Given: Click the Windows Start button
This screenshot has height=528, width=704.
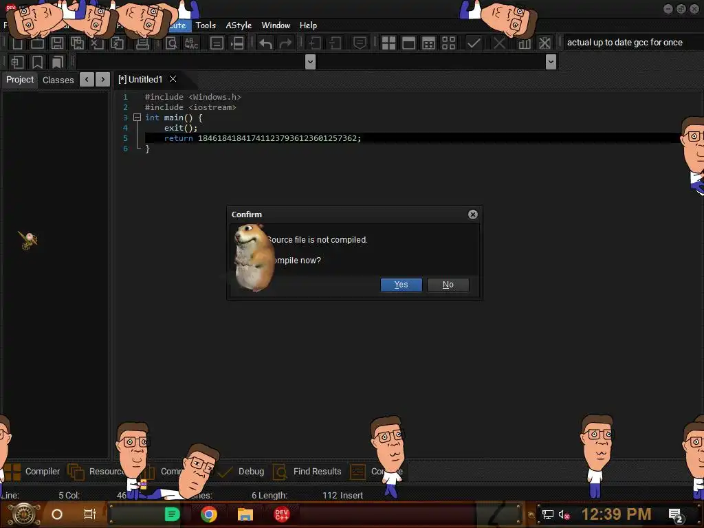Looking at the screenshot, I should coord(24,514).
